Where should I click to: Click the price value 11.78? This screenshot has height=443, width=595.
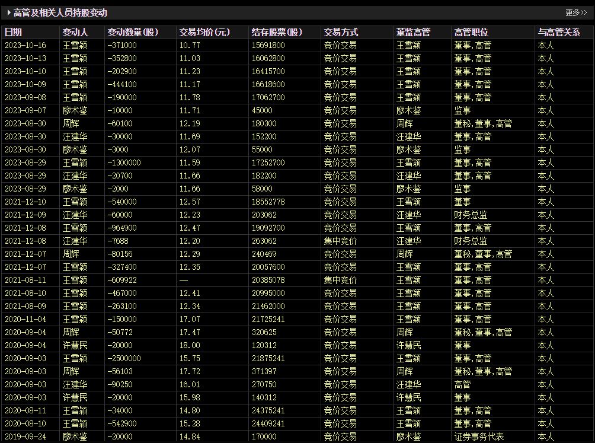190,98
